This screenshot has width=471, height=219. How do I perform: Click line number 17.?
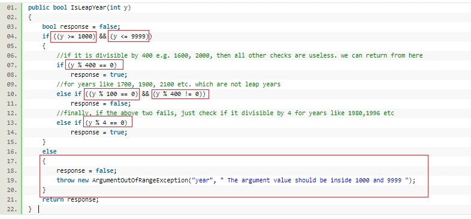pos(12,161)
